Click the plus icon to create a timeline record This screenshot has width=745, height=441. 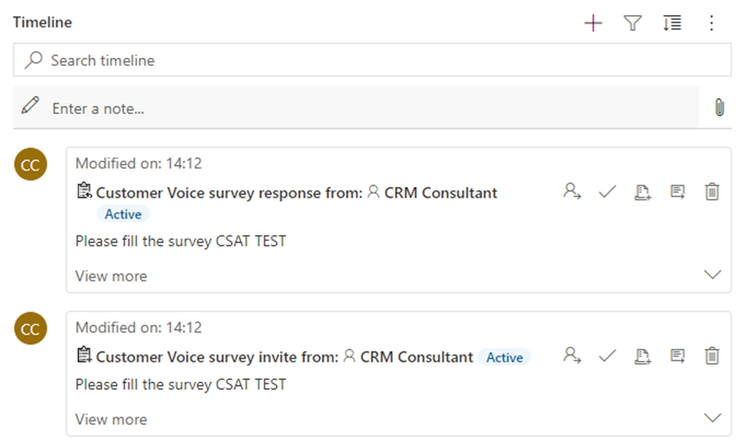pos(593,23)
